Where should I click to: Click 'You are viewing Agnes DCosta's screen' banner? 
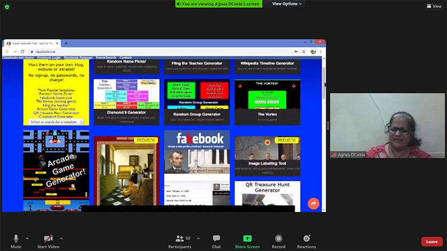click(218, 4)
